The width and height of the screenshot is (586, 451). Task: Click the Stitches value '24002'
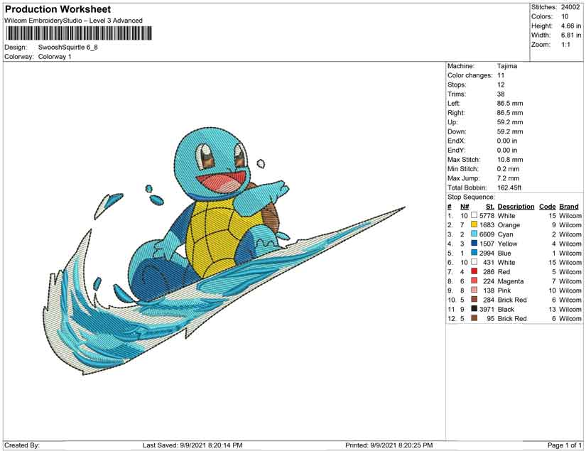(x=570, y=7)
